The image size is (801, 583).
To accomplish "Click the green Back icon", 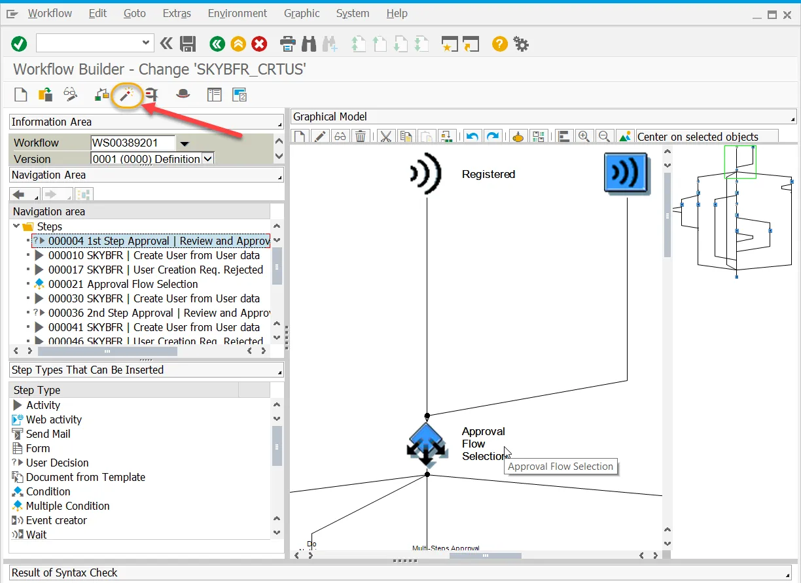I will point(217,44).
